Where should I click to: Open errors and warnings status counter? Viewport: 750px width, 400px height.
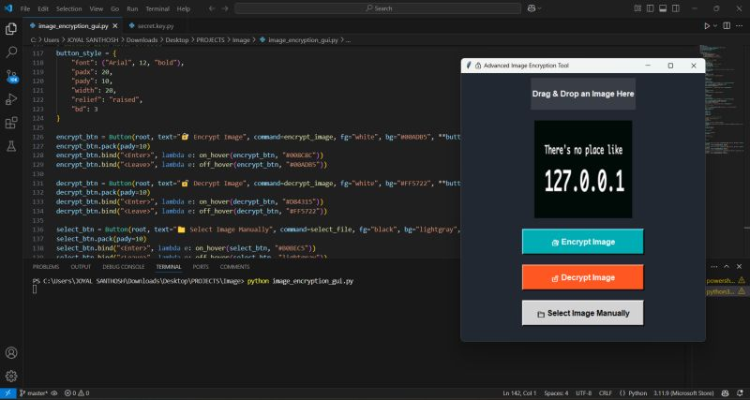(77, 393)
